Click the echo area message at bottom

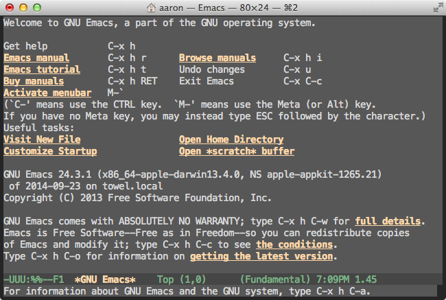click(187, 291)
